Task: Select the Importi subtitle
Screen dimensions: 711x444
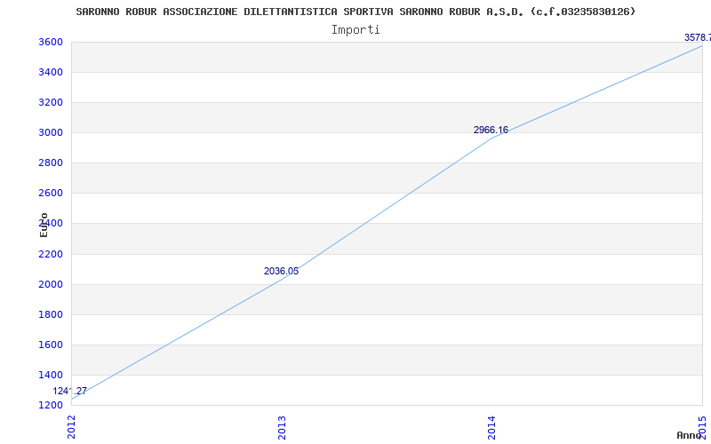Action: [x=355, y=30]
